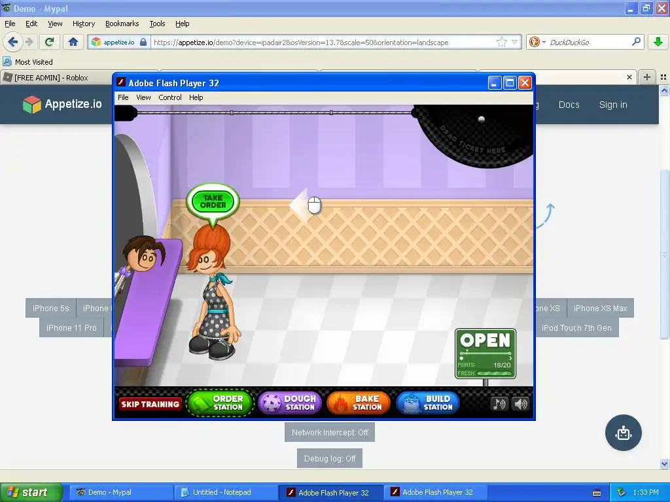This screenshot has height=502, width=670.
Task: Toggle the game music note icon
Action: point(499,404)
